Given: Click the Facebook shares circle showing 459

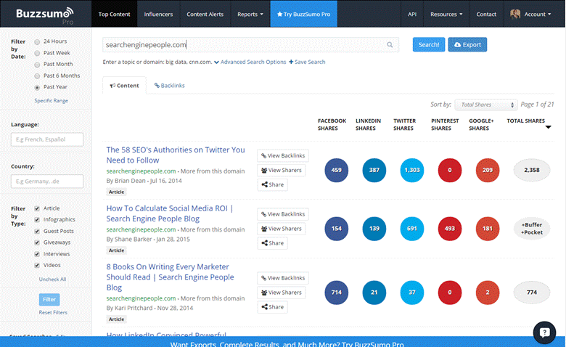Looking at the screenshot, I should coord(336,170).
